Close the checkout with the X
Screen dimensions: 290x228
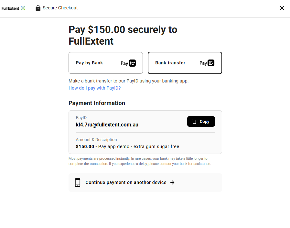(282, 8)
